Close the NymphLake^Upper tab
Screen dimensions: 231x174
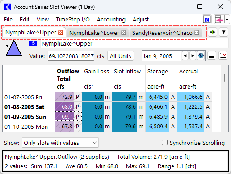click(x=60, y=32)
